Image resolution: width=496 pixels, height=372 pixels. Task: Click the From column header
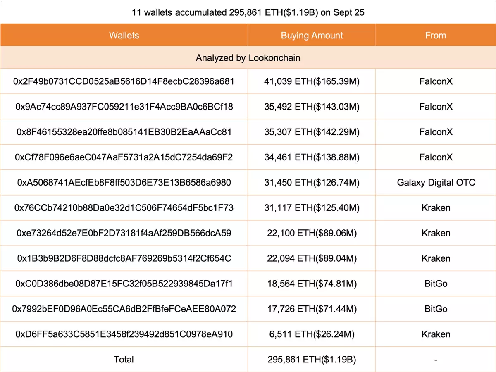435,35
